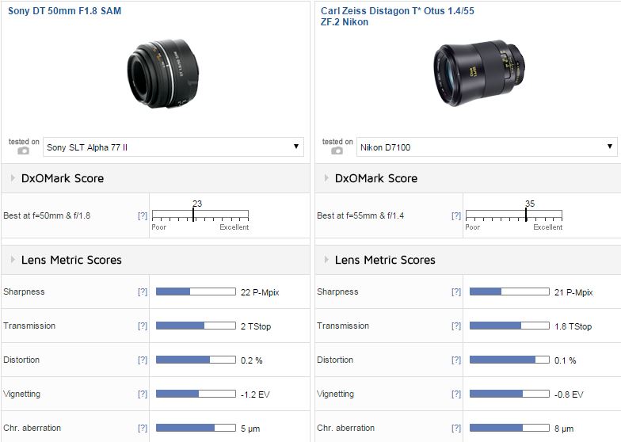Screen dimensions: 621x442
Task: Click the help icon beside Sony Sharpness
Action: point(143,292)
